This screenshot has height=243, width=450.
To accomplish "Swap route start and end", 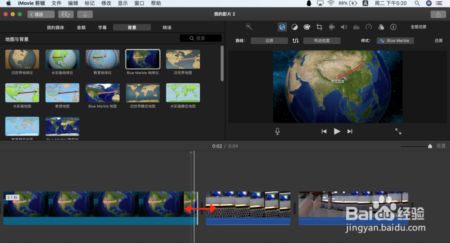I will point(295,41).
